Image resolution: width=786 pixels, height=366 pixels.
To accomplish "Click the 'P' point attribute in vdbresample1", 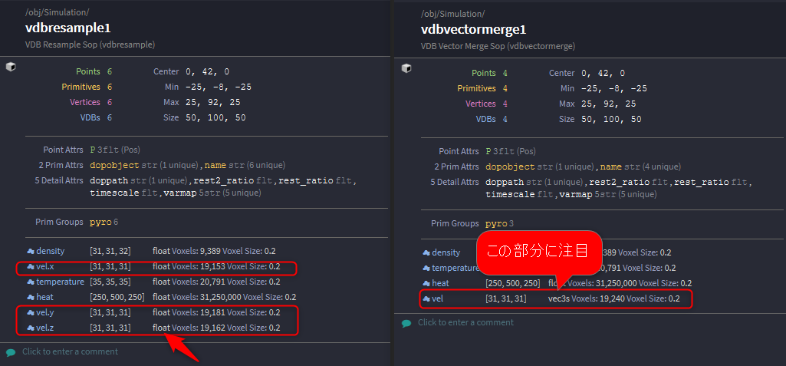I will [93, 150].
